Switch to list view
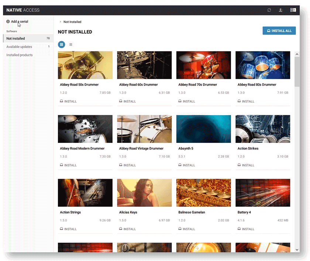This screenshot has width=310, height=261. (71, 45)
